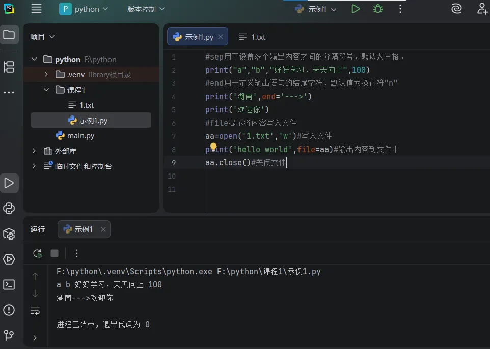Close the 示例1.py editor tab
Screen dimensions: 490x349
pyautogui.click(x=221, y=37)
